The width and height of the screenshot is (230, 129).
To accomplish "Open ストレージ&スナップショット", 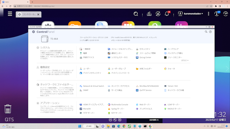I will click(120, 49).
